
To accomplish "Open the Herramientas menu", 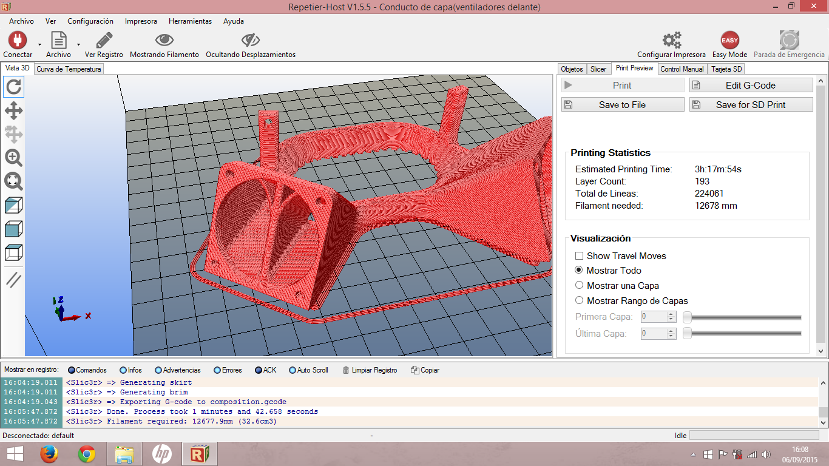I will pos(190,21).
